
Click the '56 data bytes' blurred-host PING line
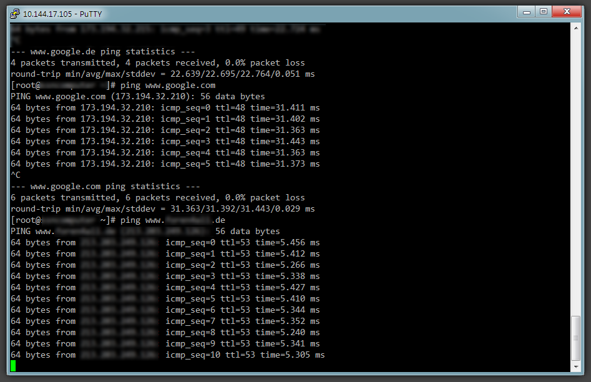[x=145, y=232]
